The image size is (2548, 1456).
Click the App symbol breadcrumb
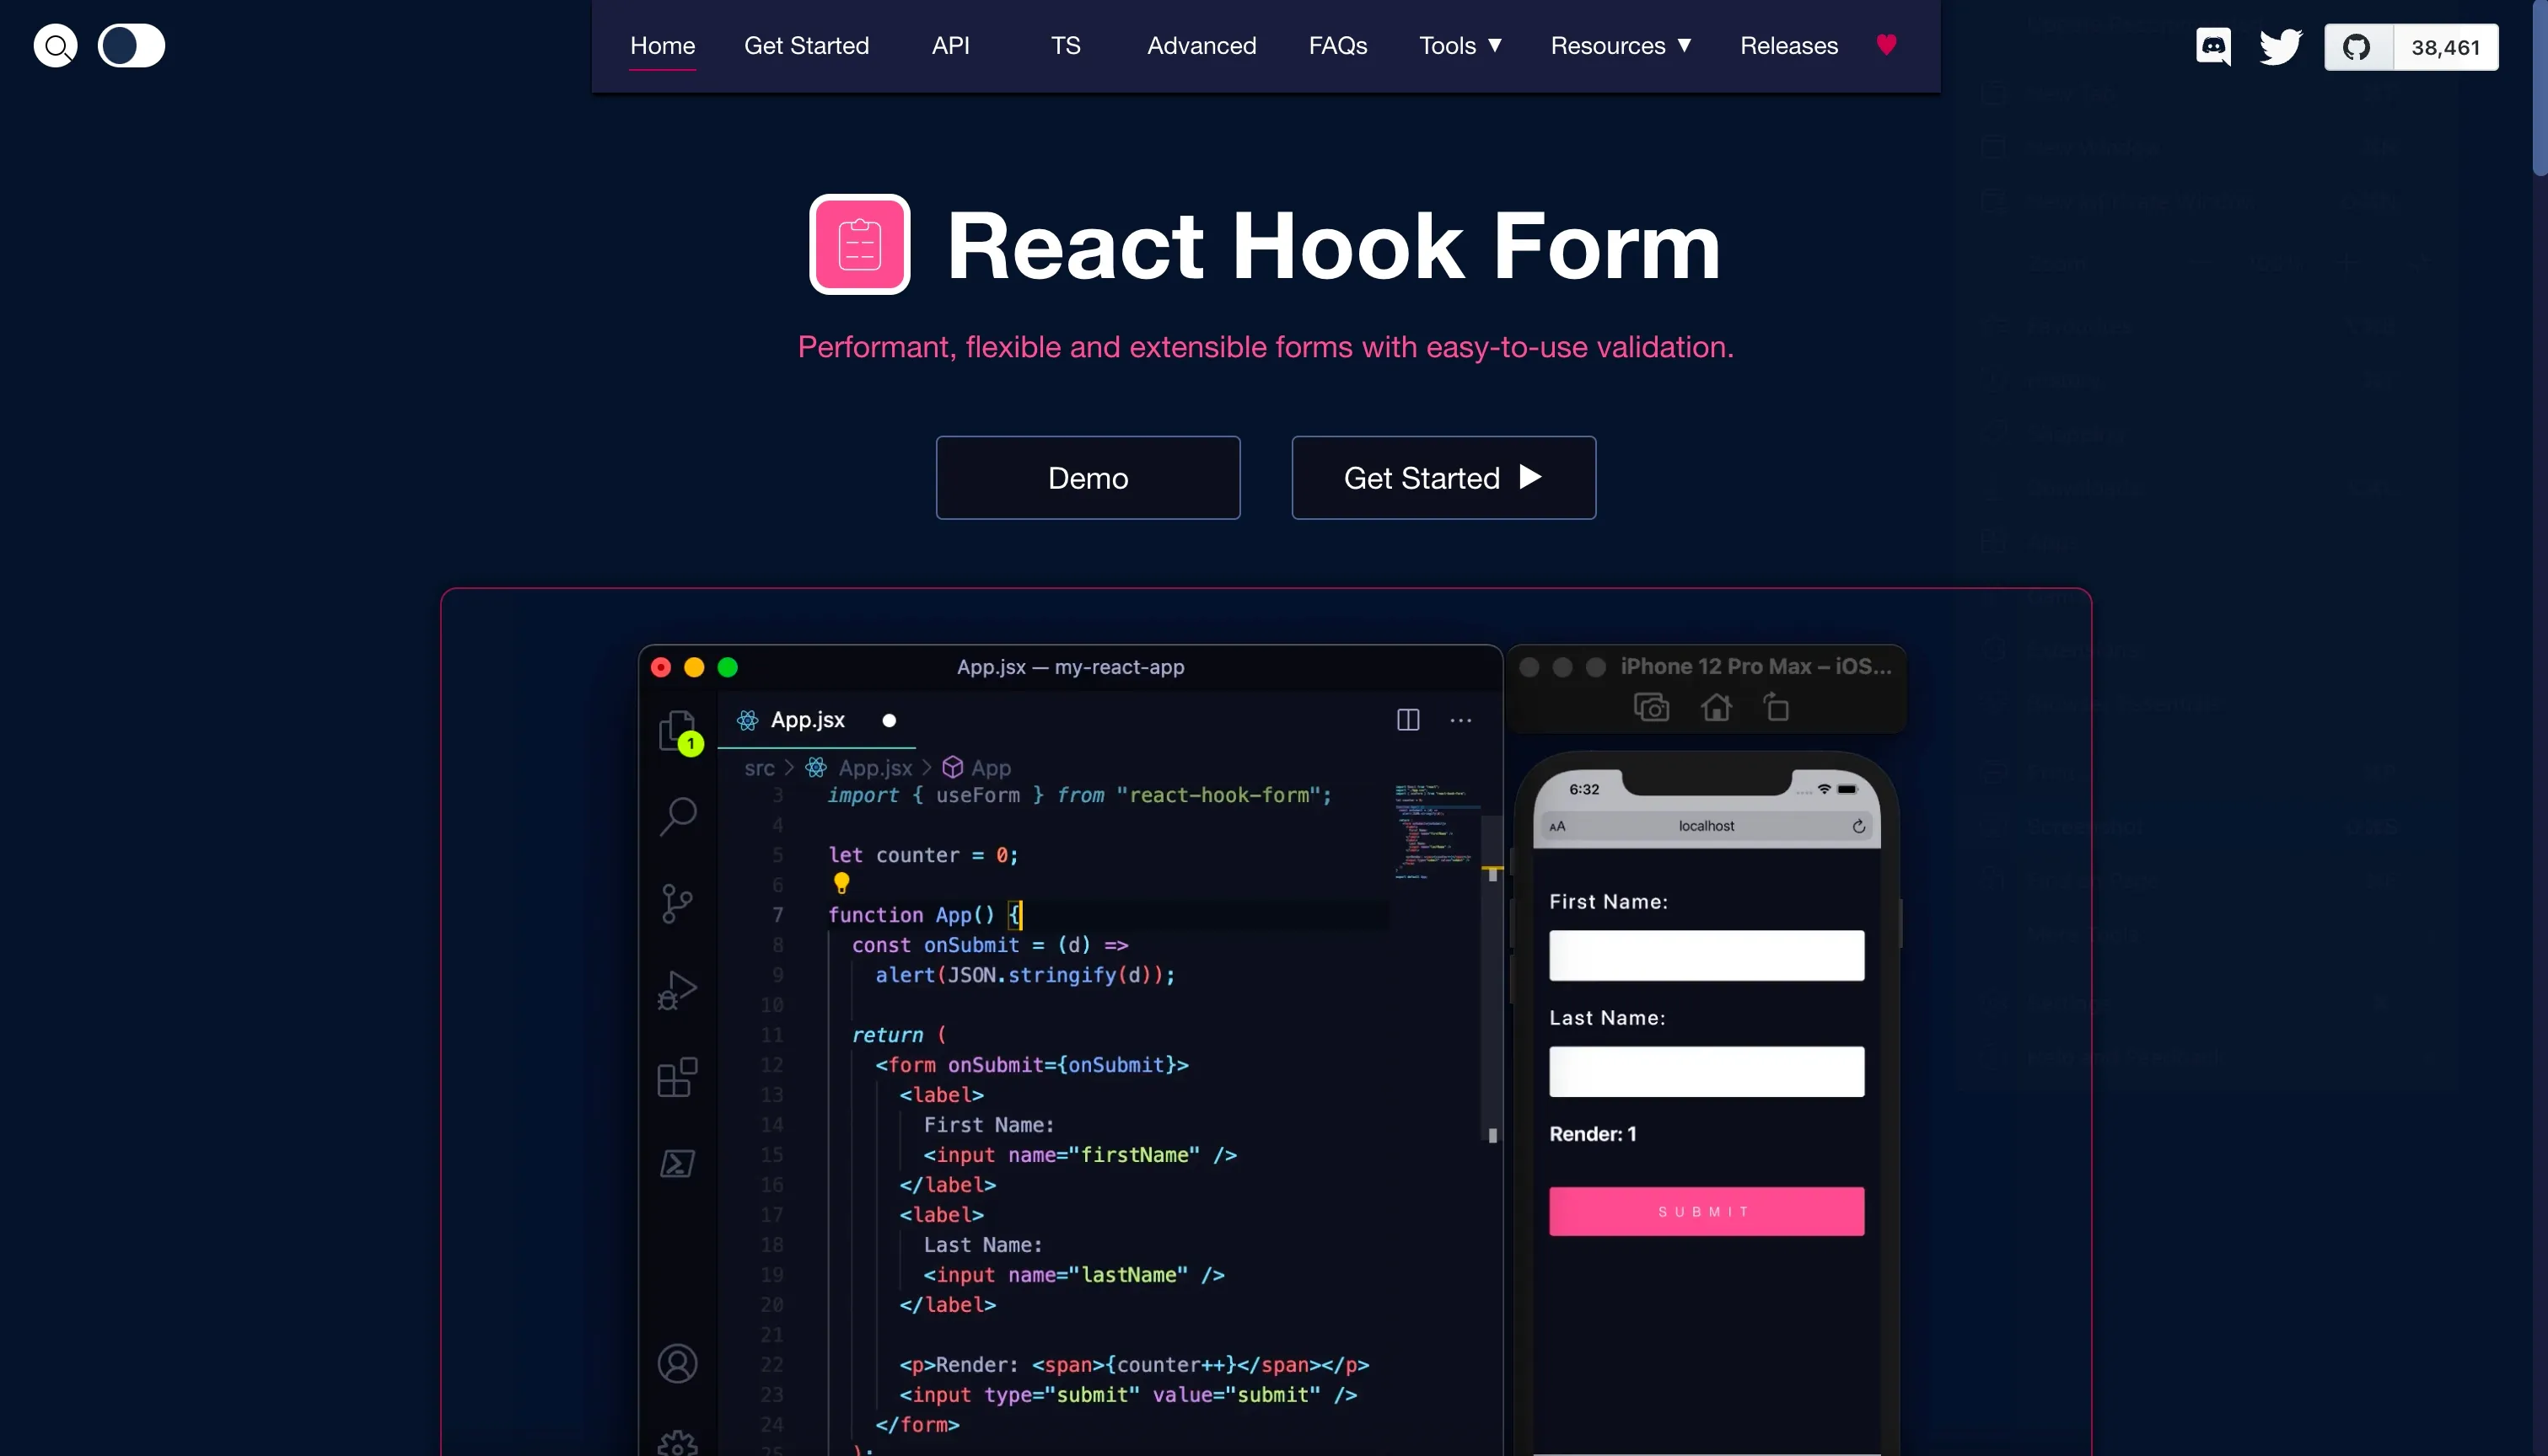pos(977,768)
